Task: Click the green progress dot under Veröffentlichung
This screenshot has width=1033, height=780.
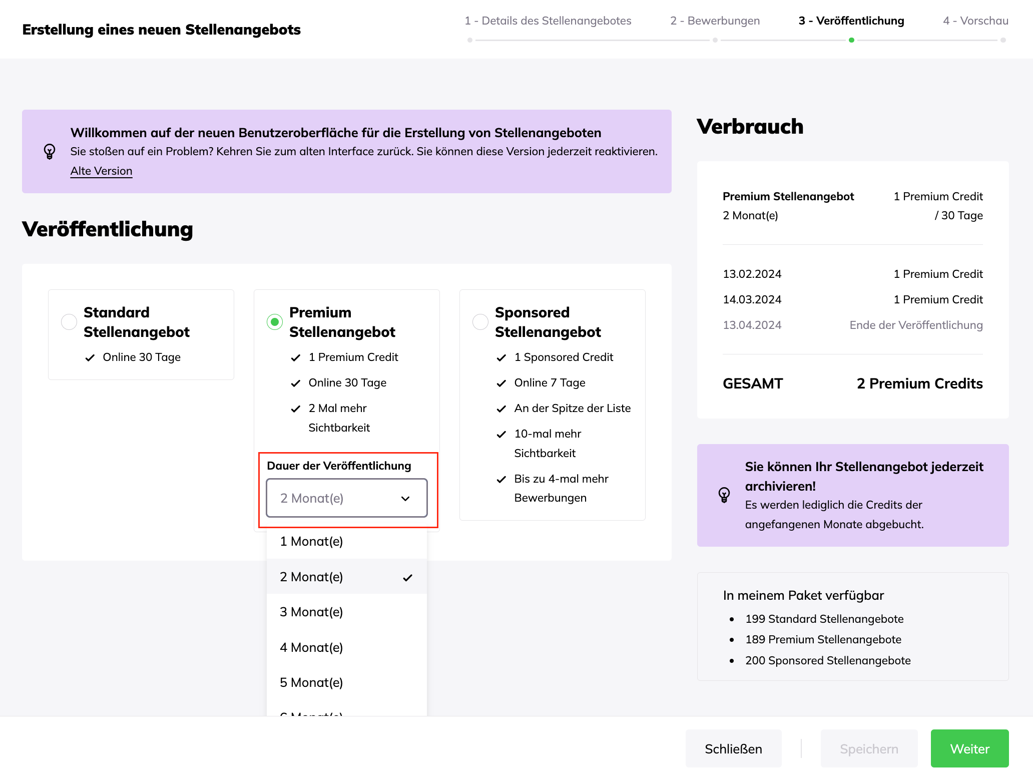Action: pos(851,40)
